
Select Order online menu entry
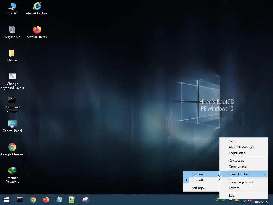tap(244, 167)
